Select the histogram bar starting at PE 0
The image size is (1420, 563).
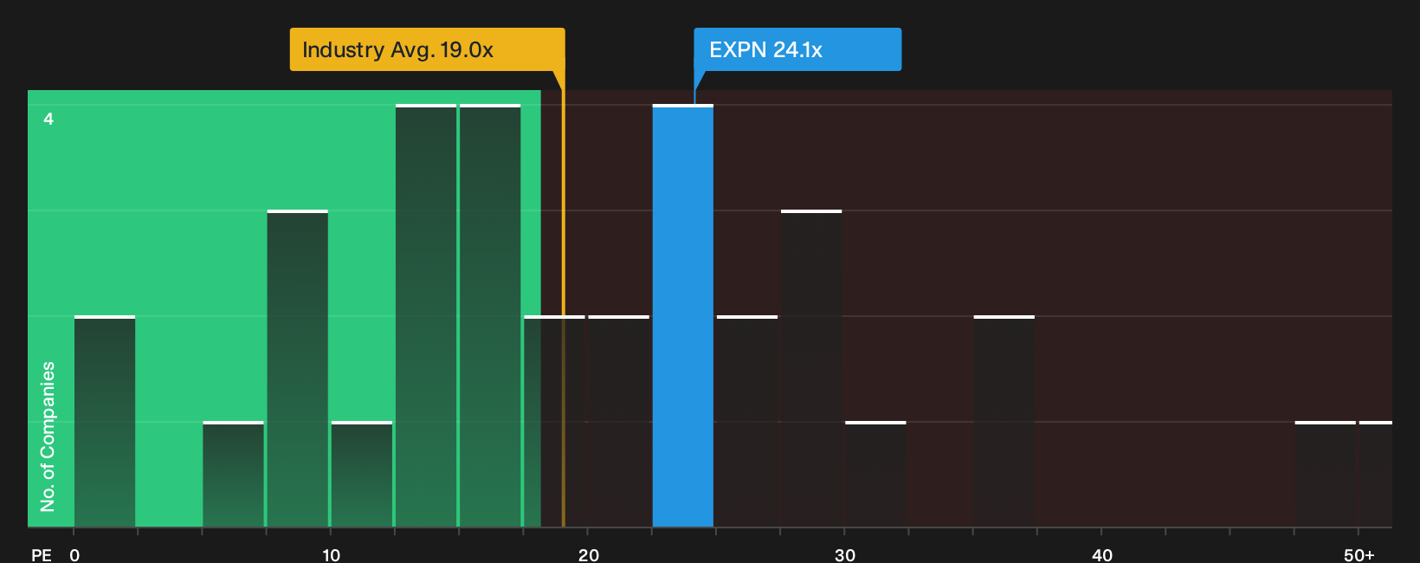(x=105, y=422)
